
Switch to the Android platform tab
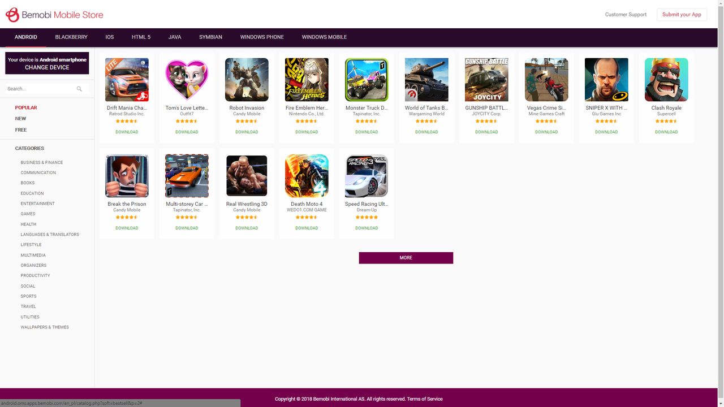coord(26,37)
